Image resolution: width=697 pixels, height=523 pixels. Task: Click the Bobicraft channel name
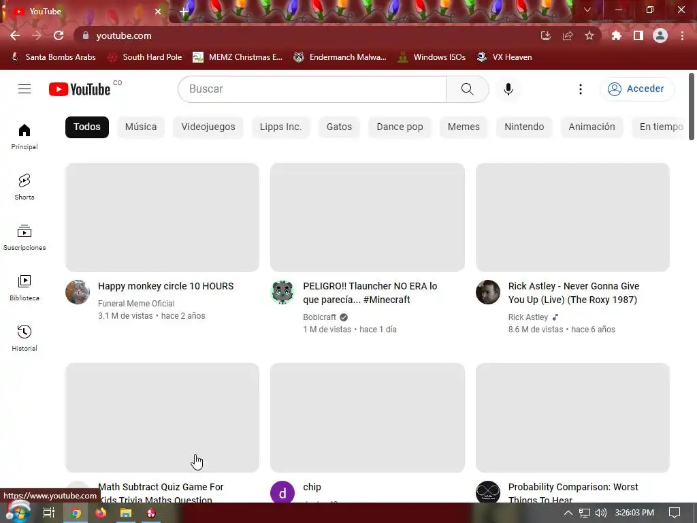pyautogui.click(x=320, y=317)
